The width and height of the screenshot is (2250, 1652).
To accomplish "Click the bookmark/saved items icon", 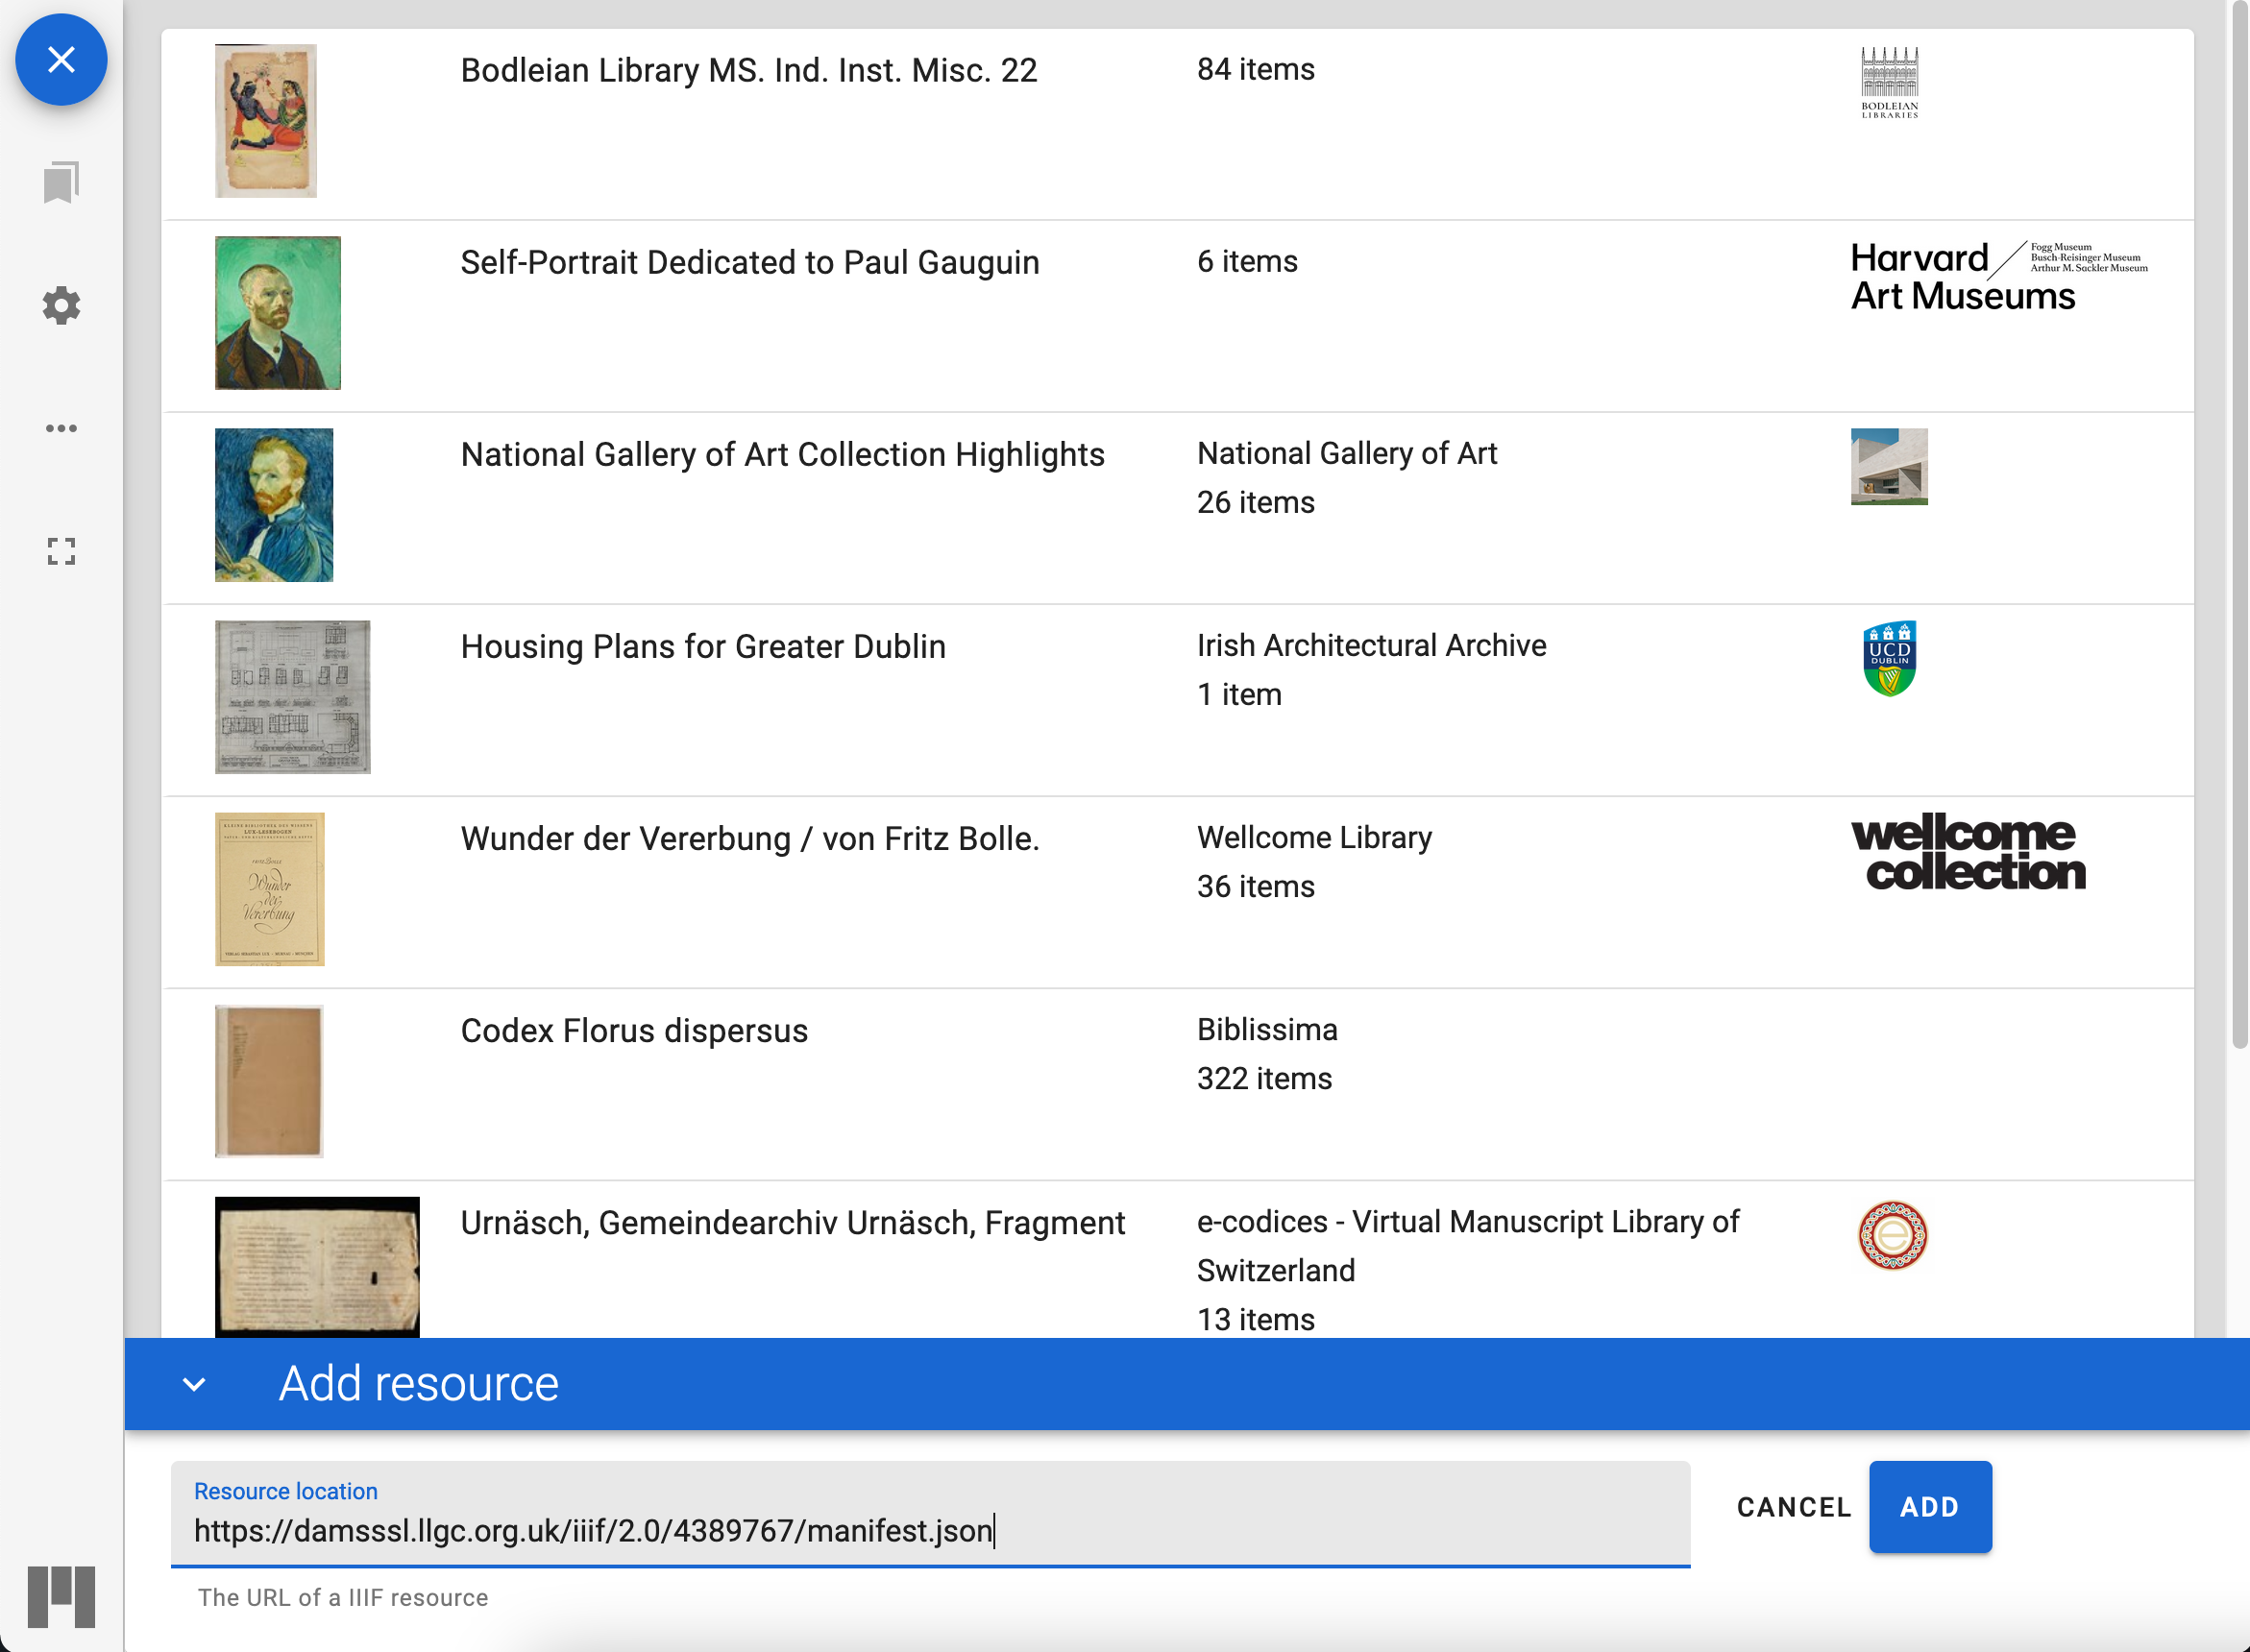I will pyautogui.click(x=61, y=182).
